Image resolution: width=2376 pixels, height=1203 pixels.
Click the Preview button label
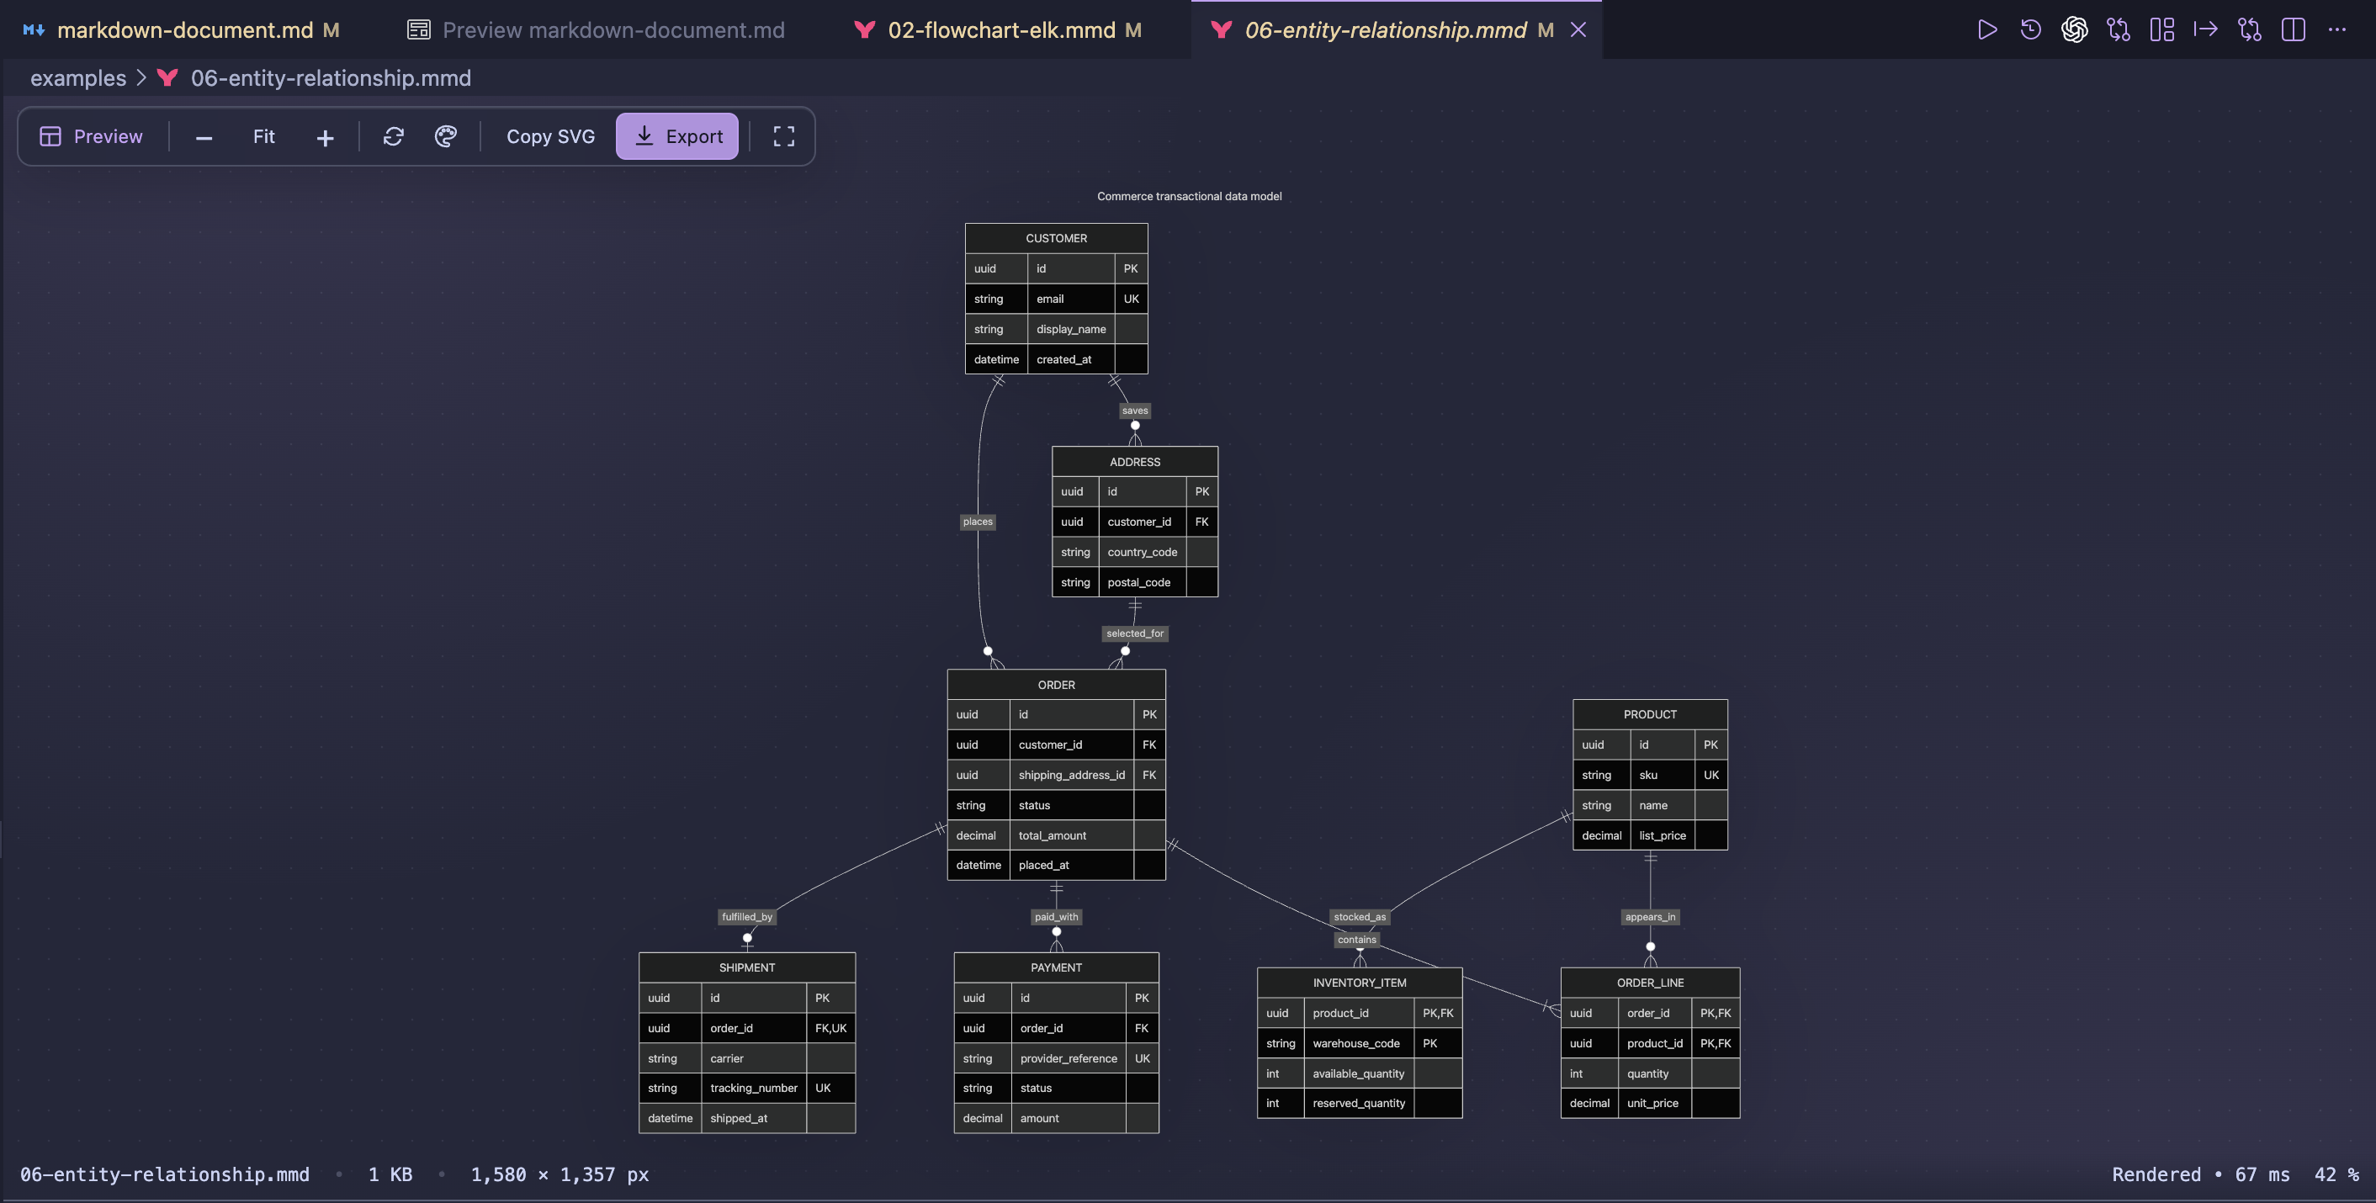tap(108, 136)
